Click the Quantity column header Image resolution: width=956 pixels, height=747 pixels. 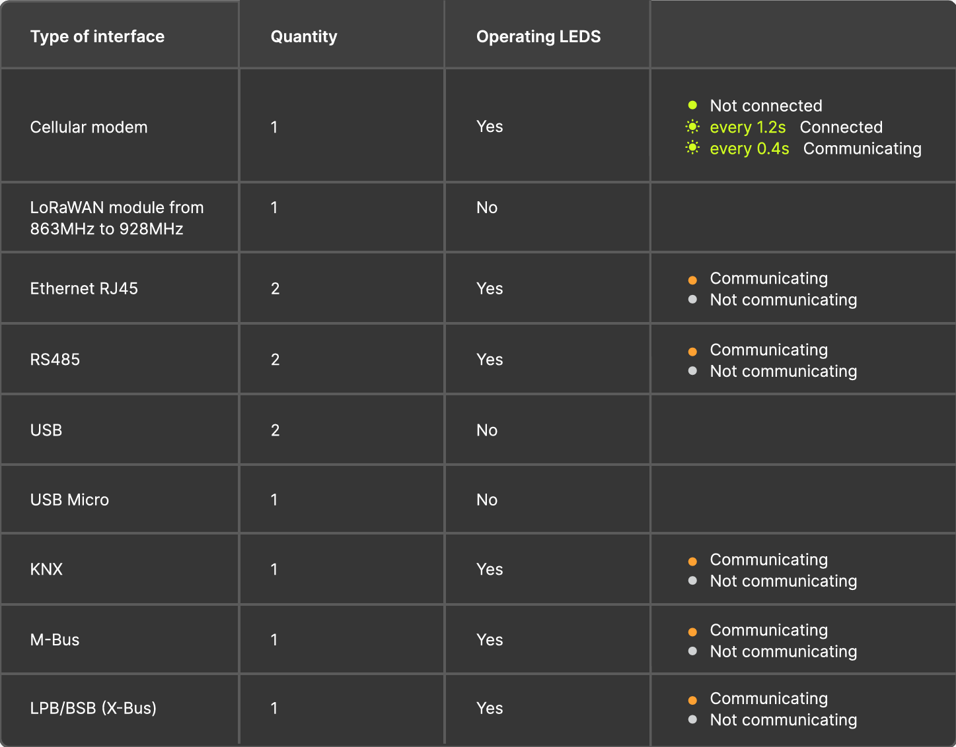304,36
